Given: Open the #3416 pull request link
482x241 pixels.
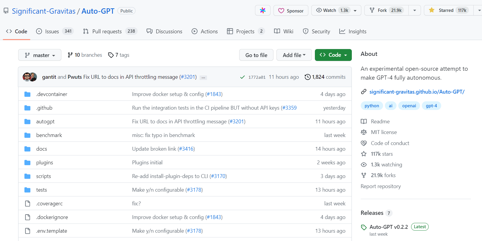Looking at the screenshot, I should click(x=186, y=149).
